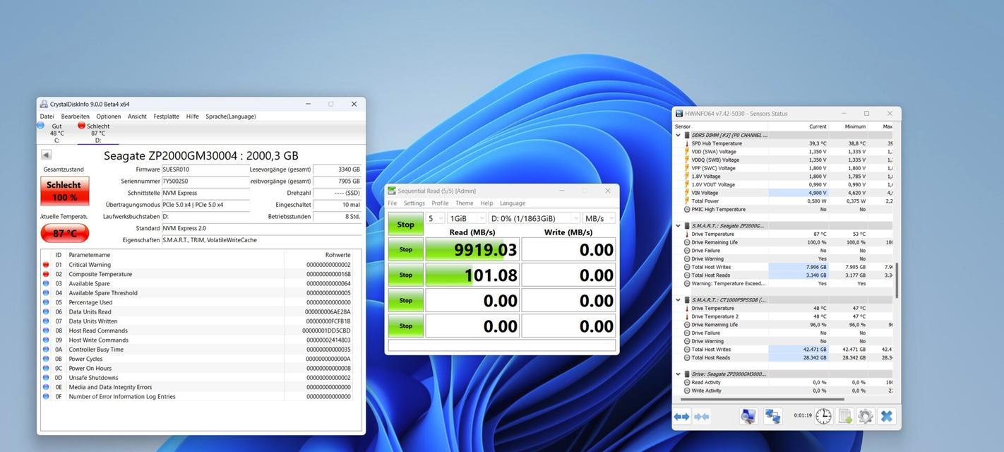Open the Settings menu in CrystalDiskMark
This screenshot has height=452, width=1004.
[x=414, y=203]
